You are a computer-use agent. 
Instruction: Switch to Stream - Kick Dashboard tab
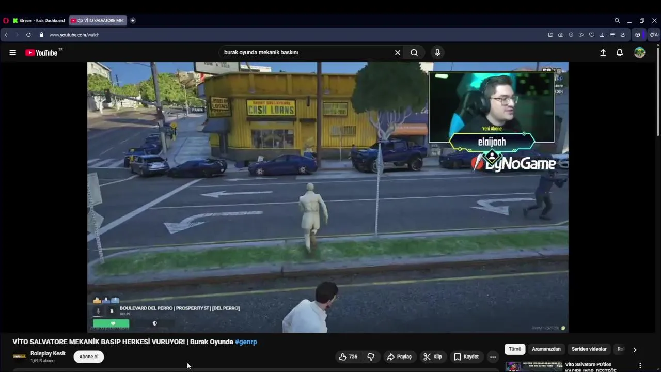pos(39,21)
